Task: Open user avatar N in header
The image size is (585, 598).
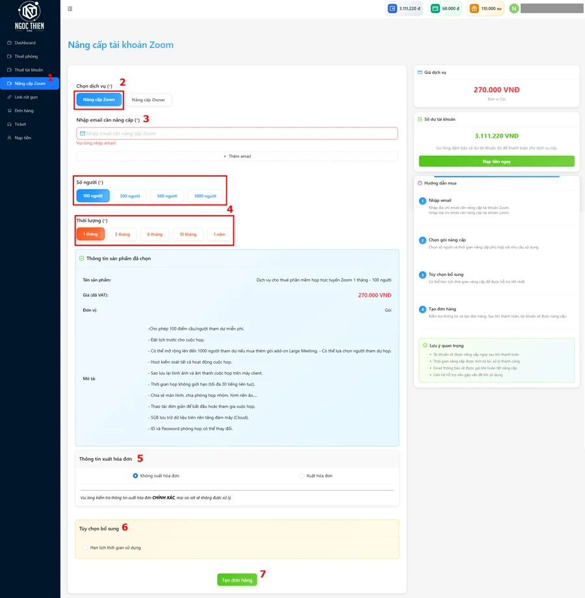Action: (x=514, y=8)
